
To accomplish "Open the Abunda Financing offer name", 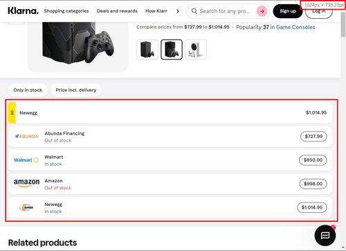I will (x=64, y=133).
